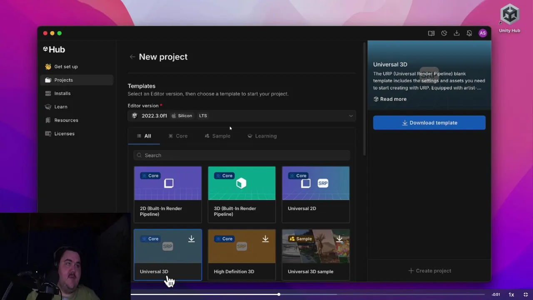Click the template Search field

click(242, 155)
